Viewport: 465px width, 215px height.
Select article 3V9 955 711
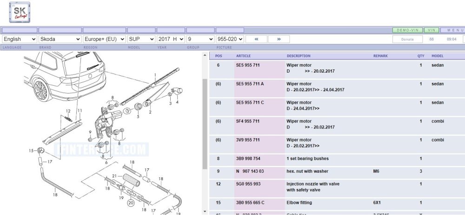[248, 140]
